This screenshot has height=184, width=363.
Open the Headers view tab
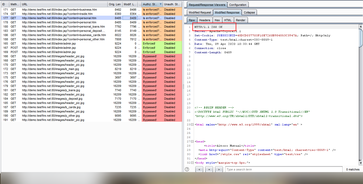pos(205,20)
